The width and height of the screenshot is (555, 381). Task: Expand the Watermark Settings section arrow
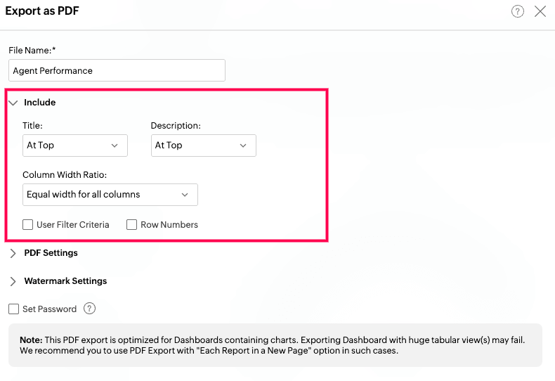(x=13, y=281)
